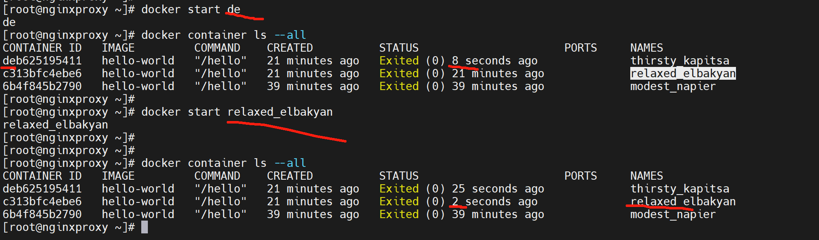
Task: Click "8 seconds ago" status text
Action: 494,61
